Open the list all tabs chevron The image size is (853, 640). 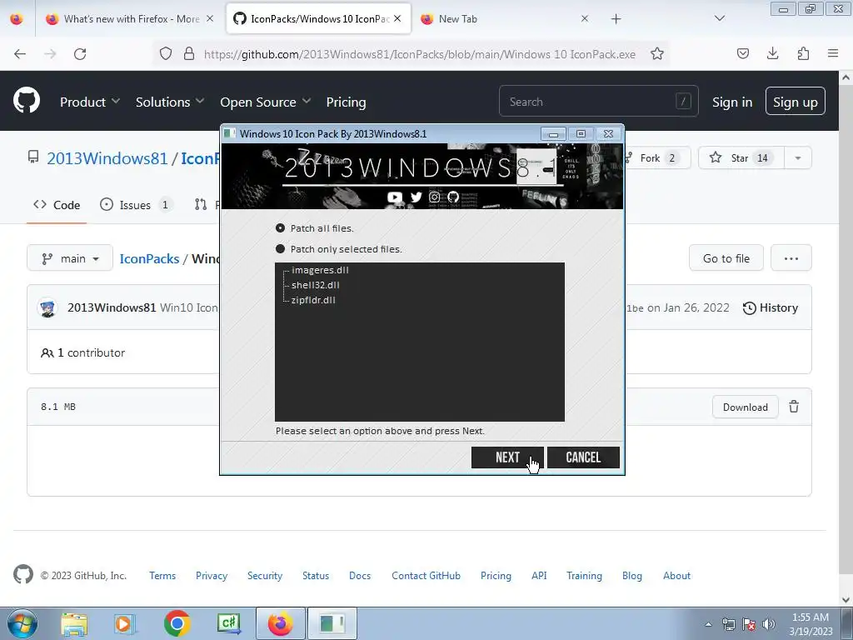pyautogui.click(x=720, y=18)
